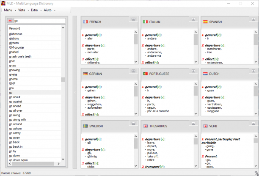Maximize the Verb panel
259x176 pixels.
253,123
